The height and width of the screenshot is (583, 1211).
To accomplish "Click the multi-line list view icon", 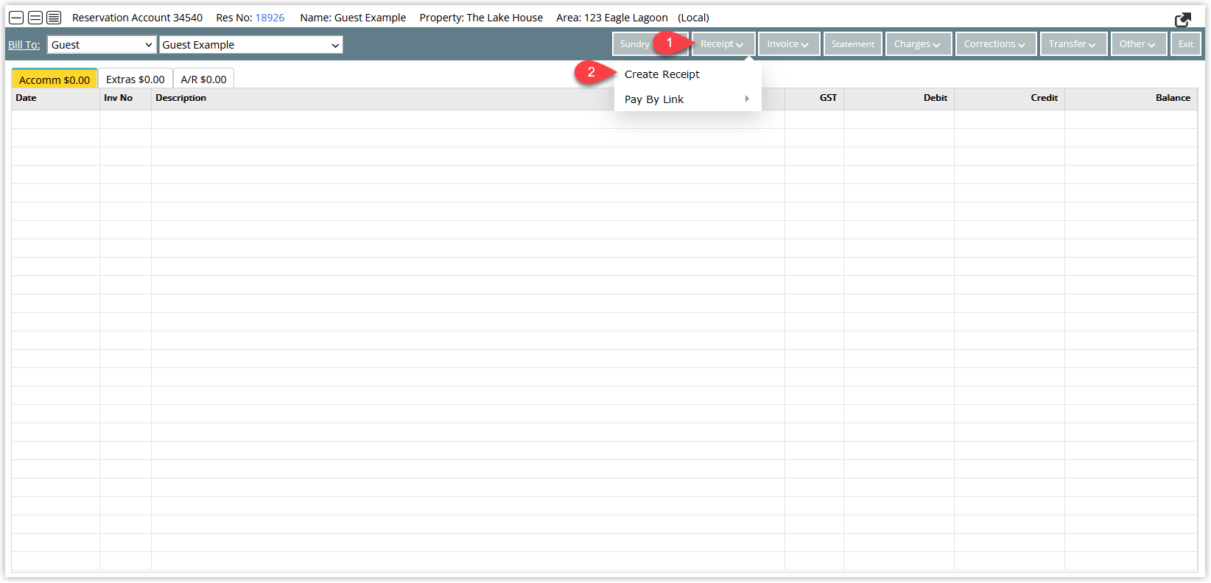I will (x=54, y=18).
